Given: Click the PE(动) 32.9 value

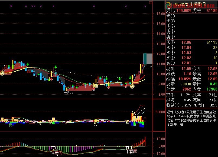Looking at the screenshot, I should (x=214, y=105).
